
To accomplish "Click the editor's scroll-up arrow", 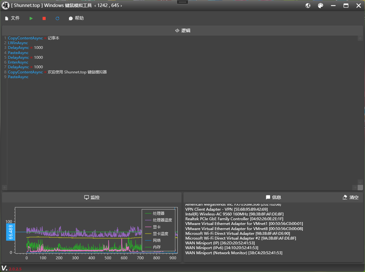I will tap(360, 38).
